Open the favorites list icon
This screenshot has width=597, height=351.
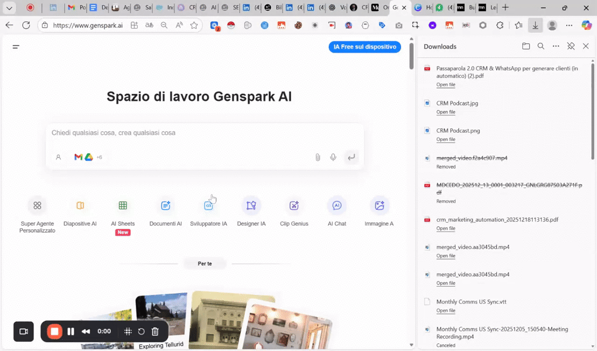(518, 25)
